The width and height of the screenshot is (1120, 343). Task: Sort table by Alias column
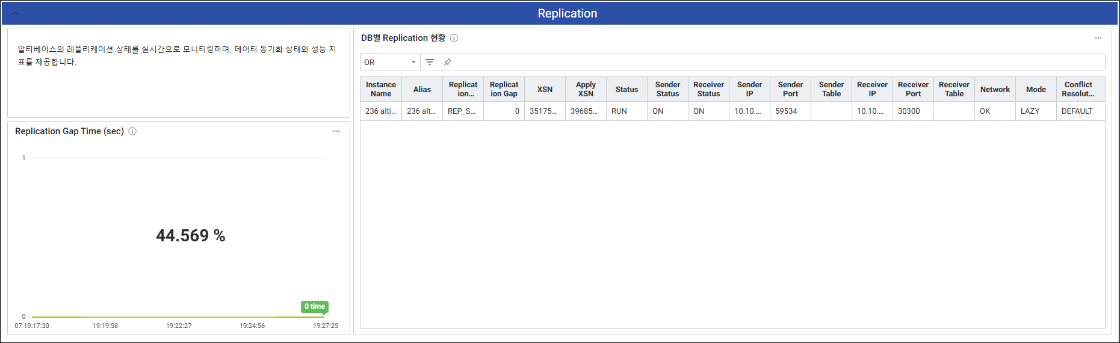pyautogui.click(x=422, y=89)
